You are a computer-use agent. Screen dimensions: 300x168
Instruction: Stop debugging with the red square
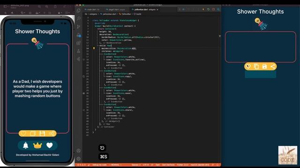213,9
